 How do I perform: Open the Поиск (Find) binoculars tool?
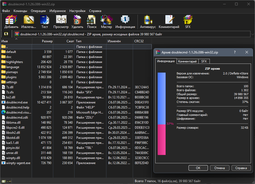tap(91, 19)
